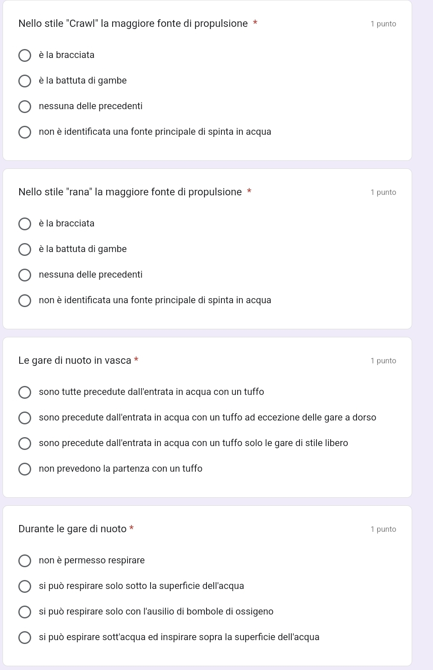This screenshot has width=433, height=670.
Task: Choose the 'ad eccezione delle gare a dorso' option
Action: coord(25,418)
